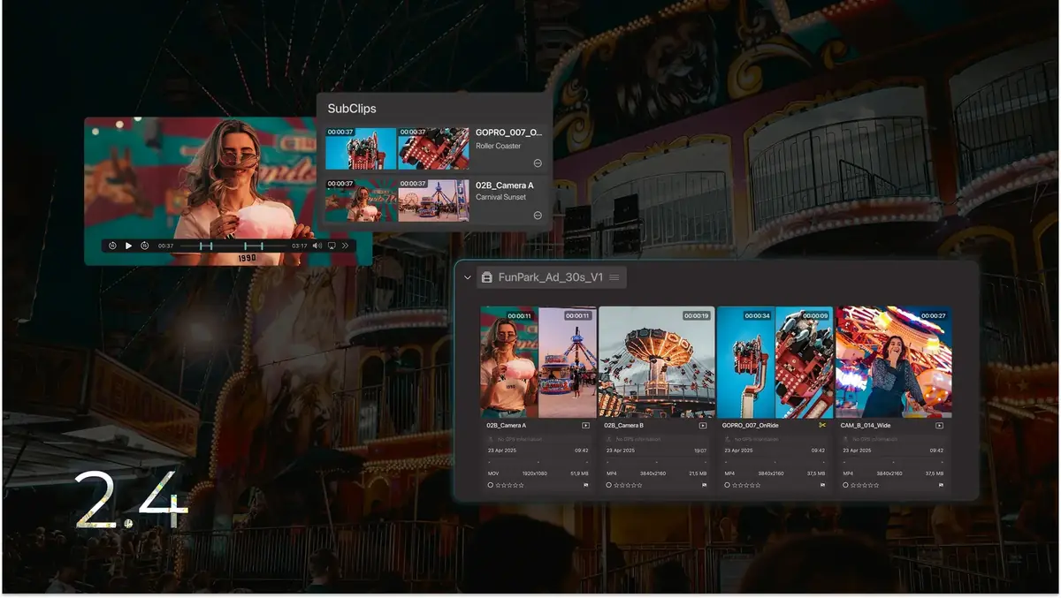Expand player options with double-chevron icon
The width and height of the screenshot is (1061, 598).
click(x=345, y=246)
